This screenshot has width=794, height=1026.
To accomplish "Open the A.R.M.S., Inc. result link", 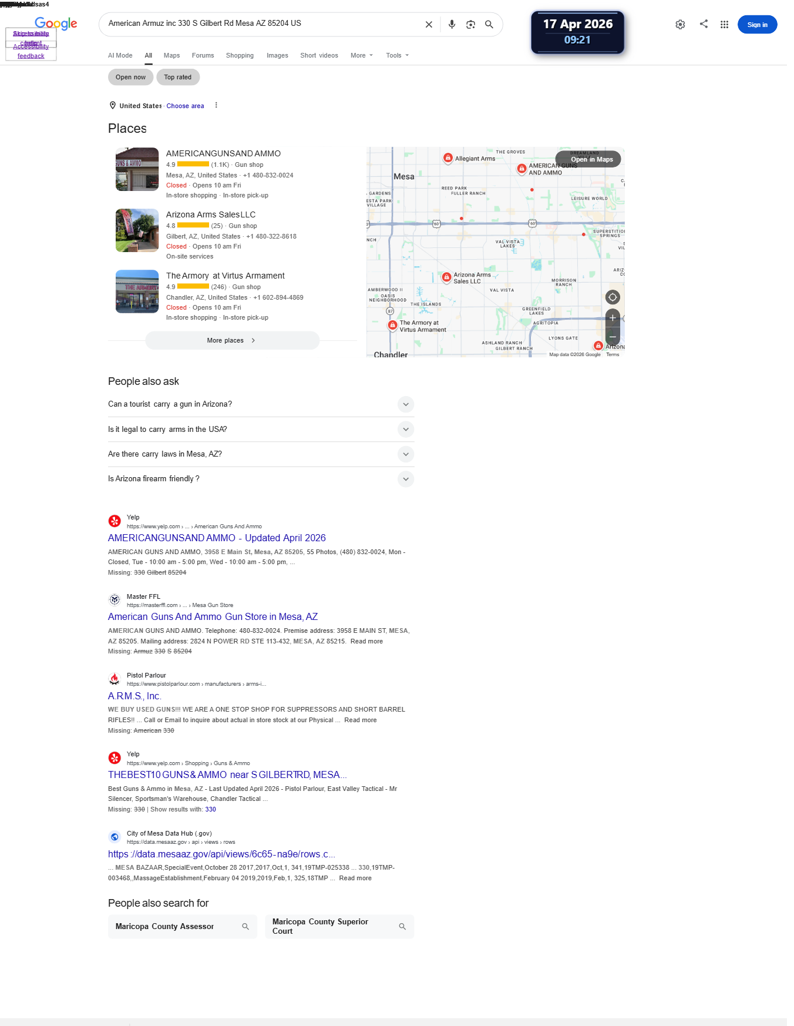I will tap(134, 696).
